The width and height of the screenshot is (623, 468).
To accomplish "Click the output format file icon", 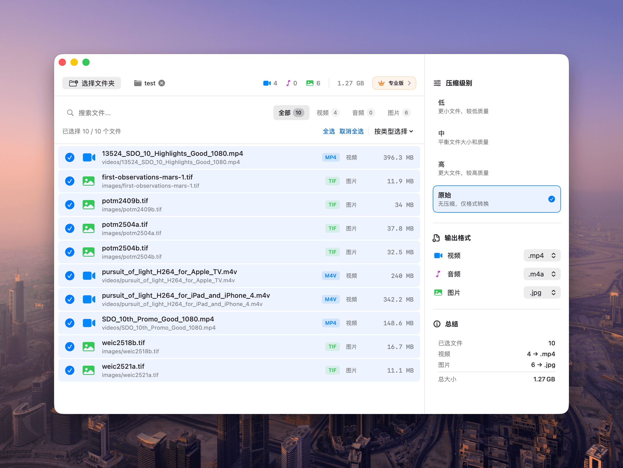I will click(436, 238).
